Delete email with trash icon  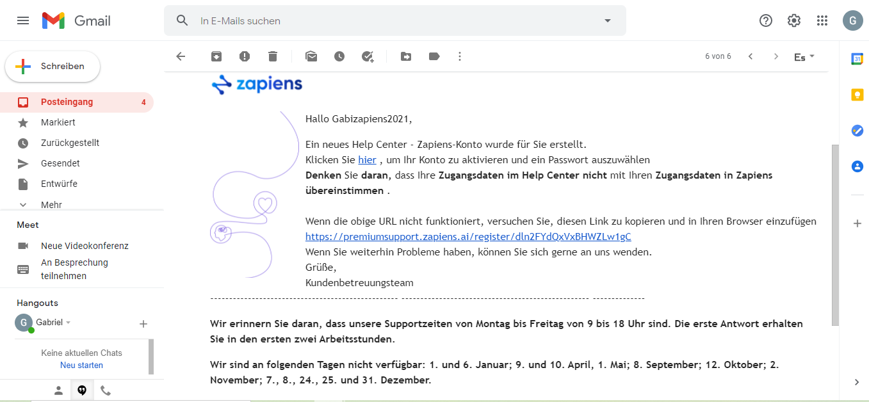click(273, 56)
